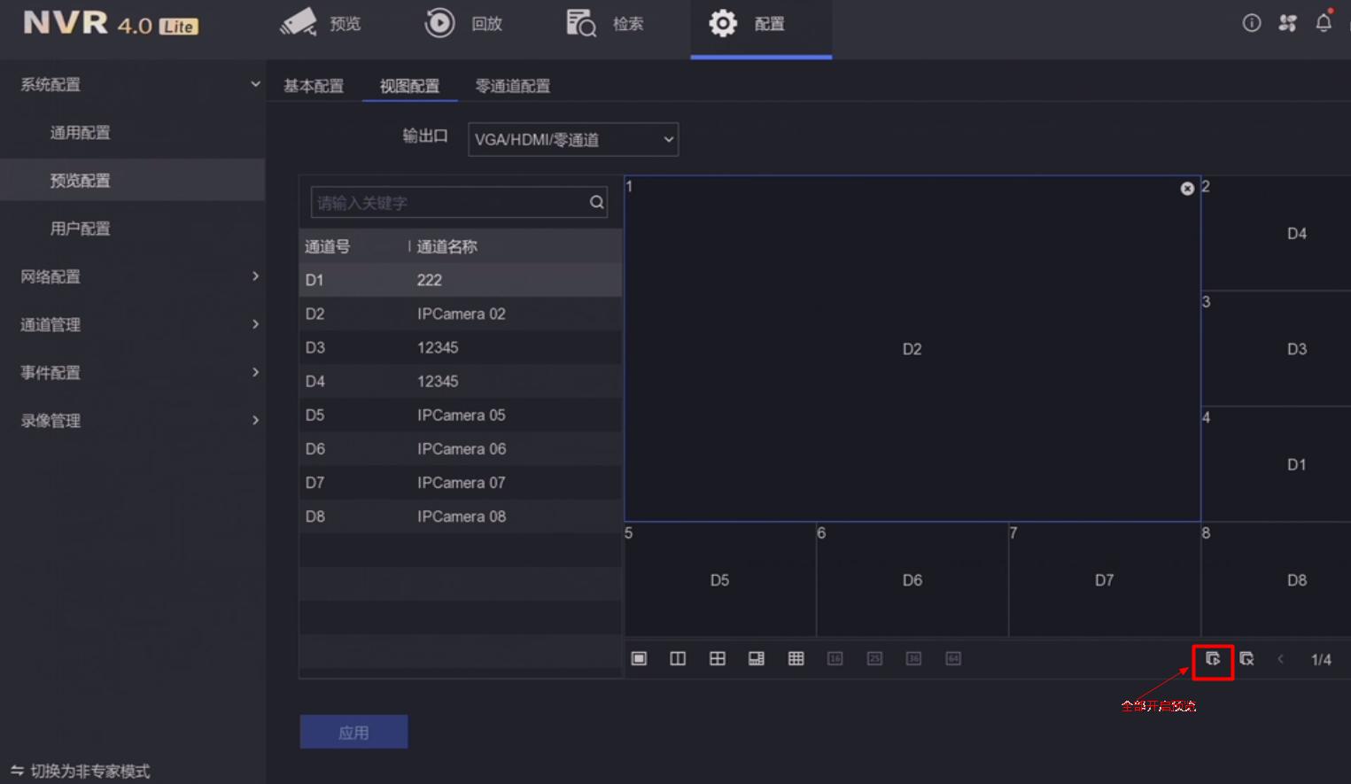This screenshot has height=784, width=1351.
Task: Click the stop all previews icon
Action: (x=1246, y=659)
